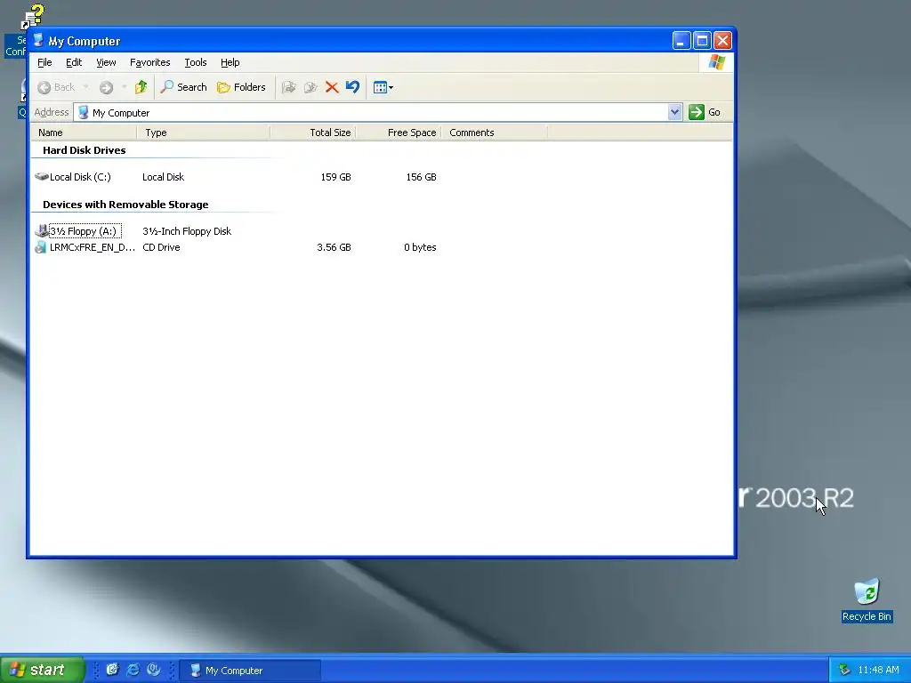Click the 3.56 GB total size value
Viewport: 911px width, 683px height.
coord(335,247)
